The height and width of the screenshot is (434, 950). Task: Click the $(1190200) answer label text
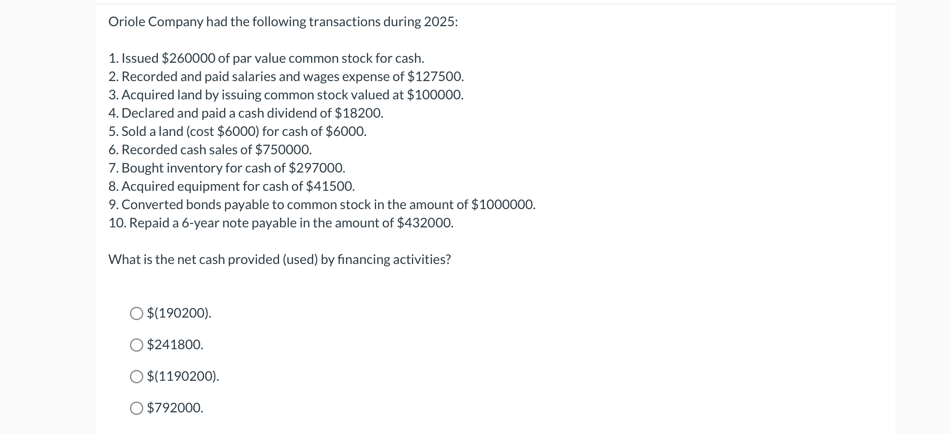(182, 377)
